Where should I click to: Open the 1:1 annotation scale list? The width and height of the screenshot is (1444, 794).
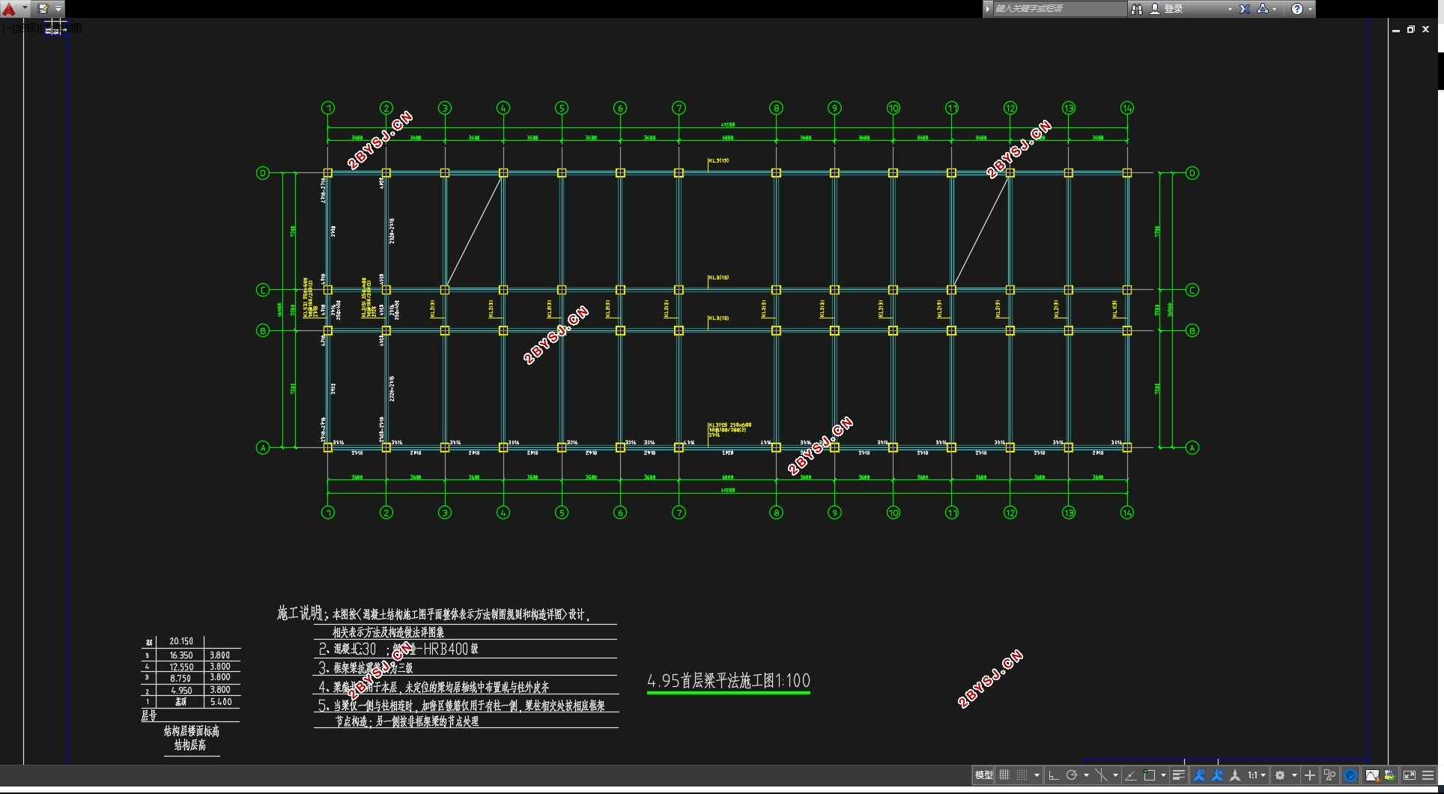[1256, 775]
